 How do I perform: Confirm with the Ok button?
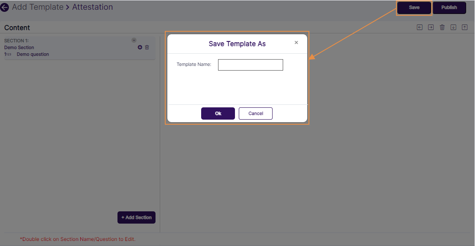[218, 113]
